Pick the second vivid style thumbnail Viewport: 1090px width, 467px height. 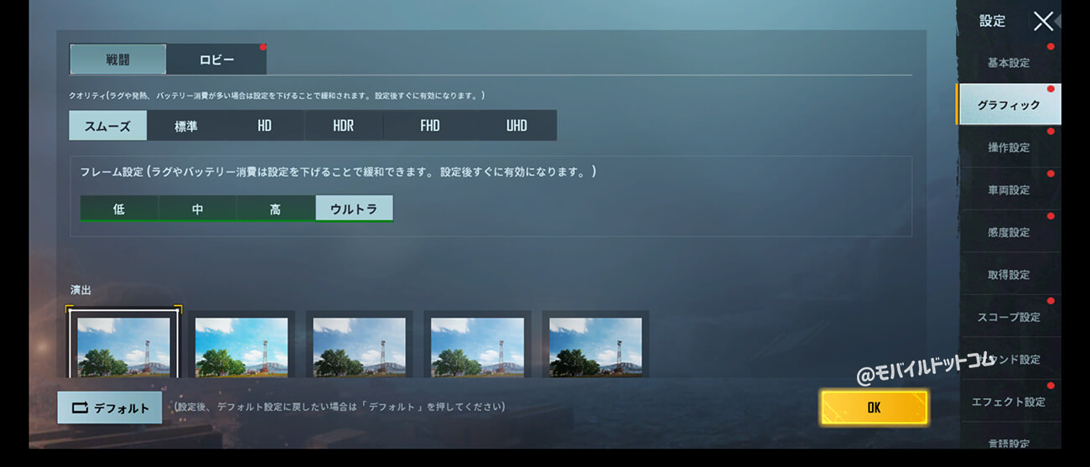click(241, 345)
